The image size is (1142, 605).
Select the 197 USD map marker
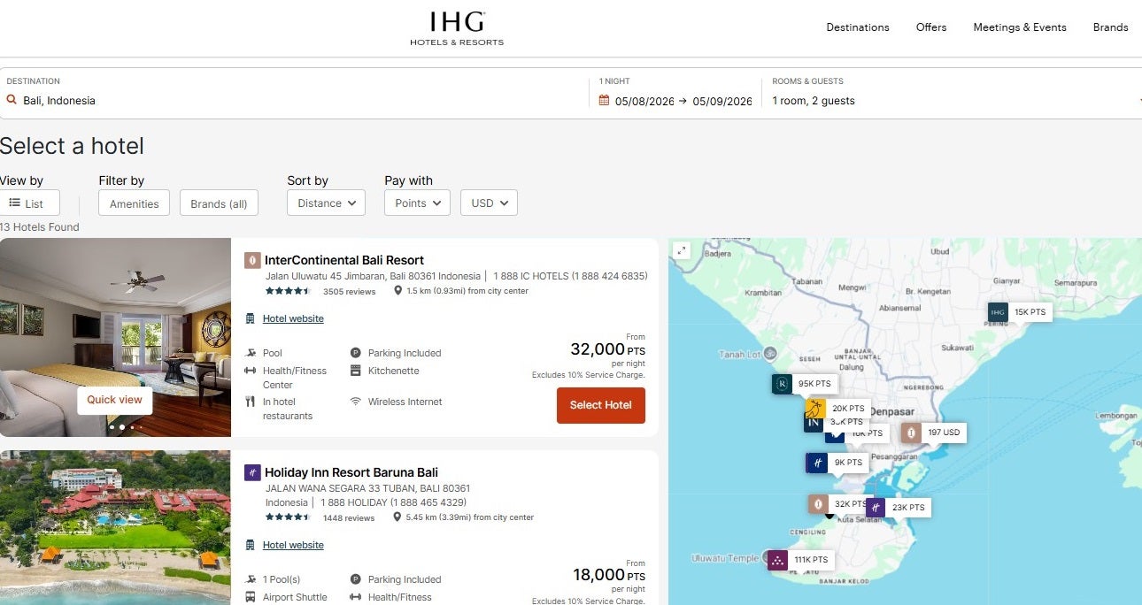coord(933,433)
